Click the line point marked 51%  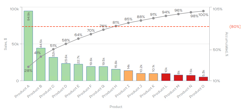[x=53, y=49]
